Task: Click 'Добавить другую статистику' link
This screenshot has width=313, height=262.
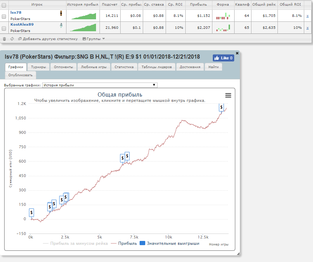Action: tap(48, 39)
